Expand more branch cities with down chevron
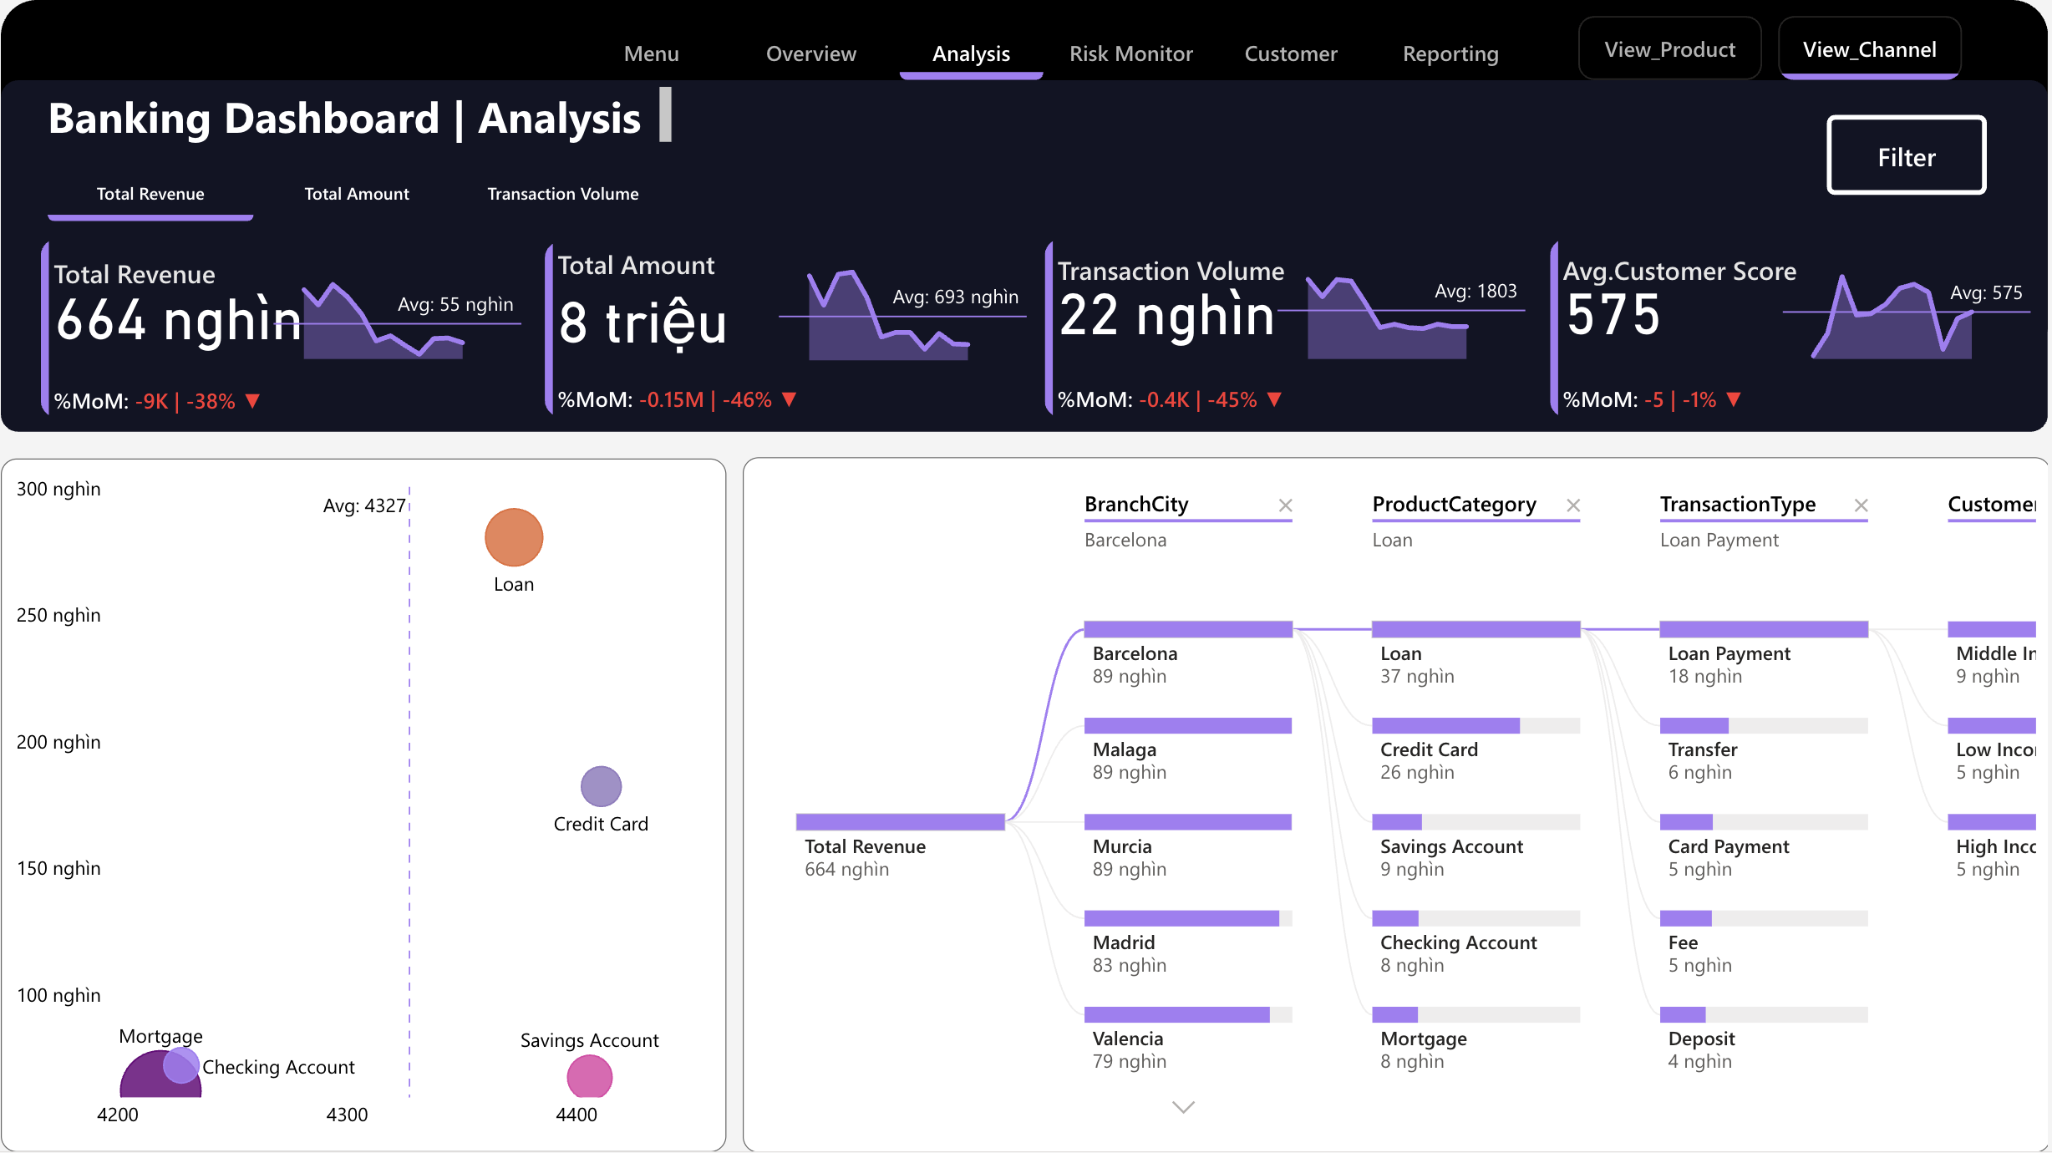The width and height of the screenshot is (2052, 1153). pyautogui.click(x=1183, y=1107)
